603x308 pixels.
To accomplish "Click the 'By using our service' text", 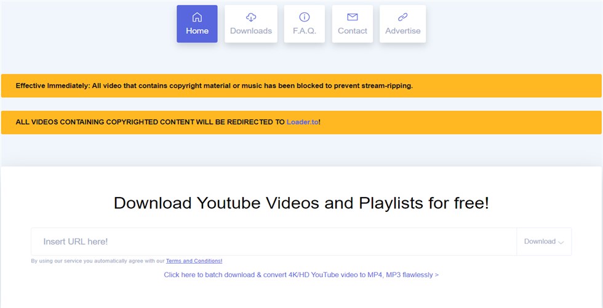I will [x=98, y=261].
